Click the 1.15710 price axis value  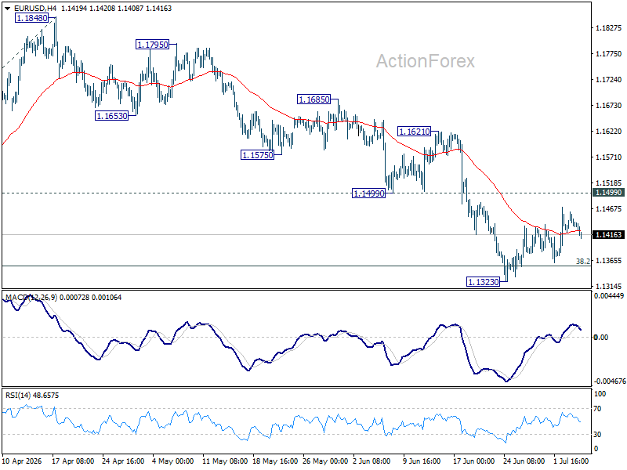click(x=609, y=157)
